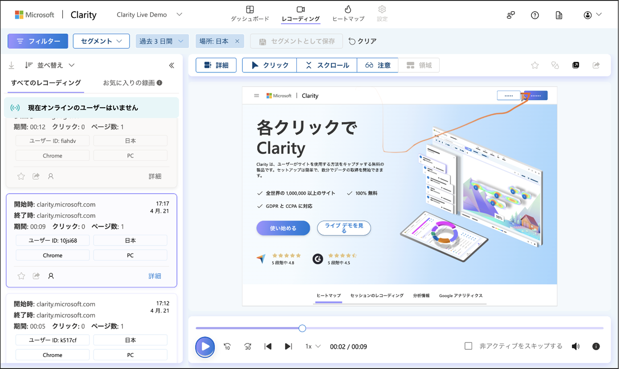Share the fiahdv recording

coord(36,176)
